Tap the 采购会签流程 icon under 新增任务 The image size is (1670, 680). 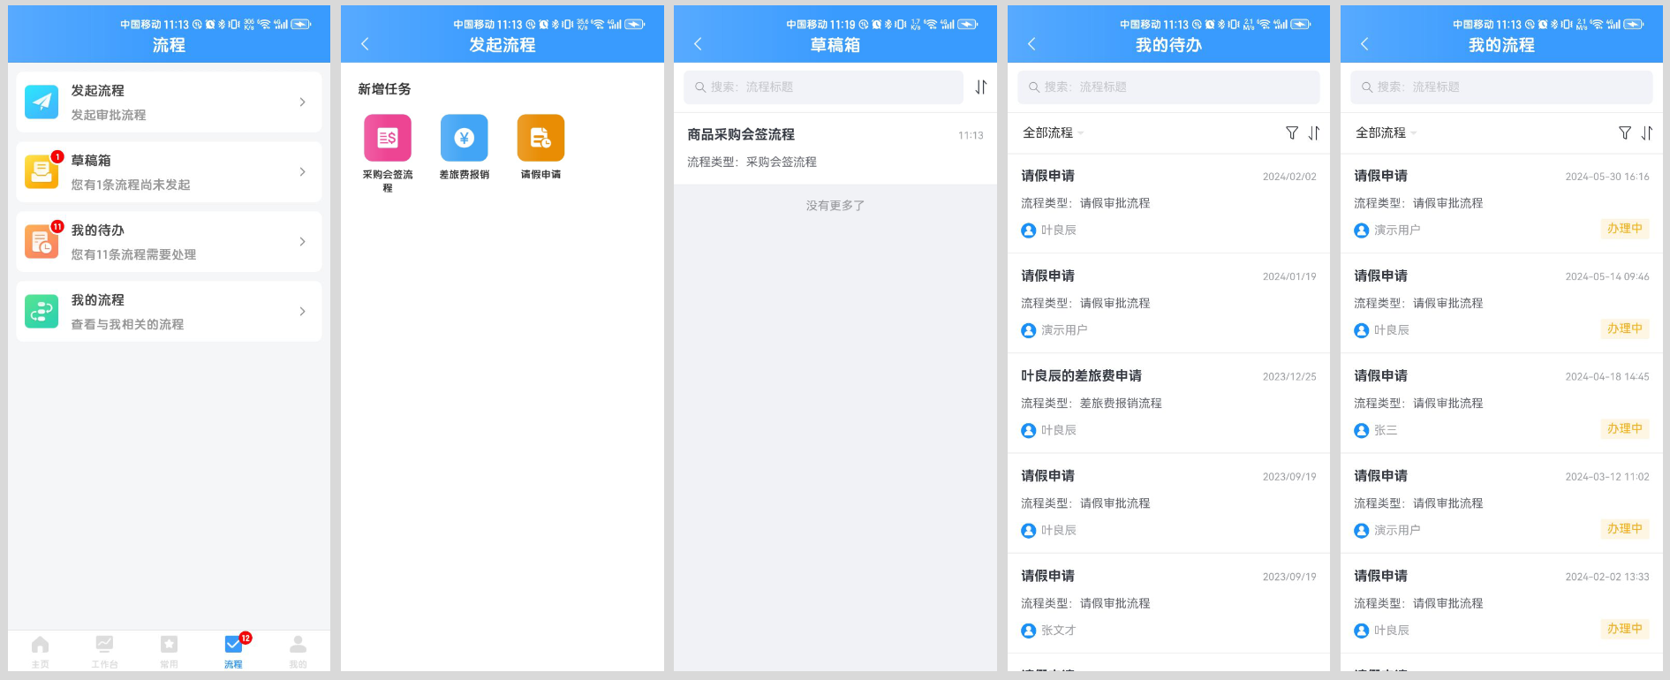click(388, 138)
